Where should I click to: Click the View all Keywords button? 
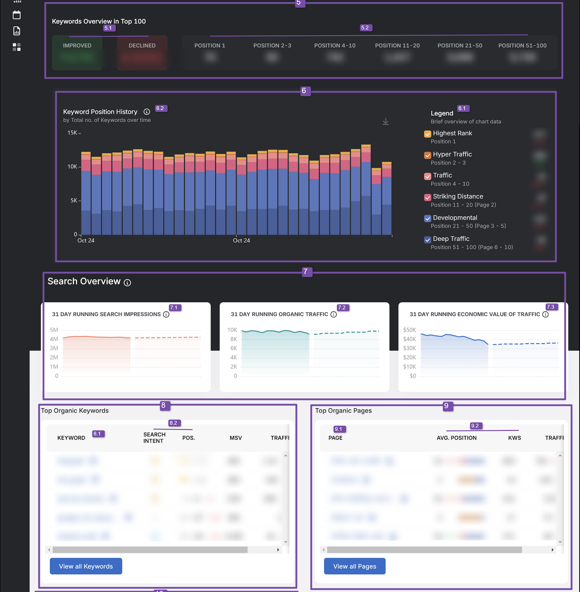(x=86, y=566)
